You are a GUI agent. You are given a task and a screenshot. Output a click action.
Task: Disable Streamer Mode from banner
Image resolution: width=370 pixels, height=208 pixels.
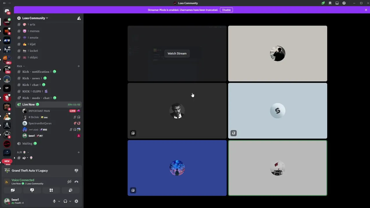(226, 10)
